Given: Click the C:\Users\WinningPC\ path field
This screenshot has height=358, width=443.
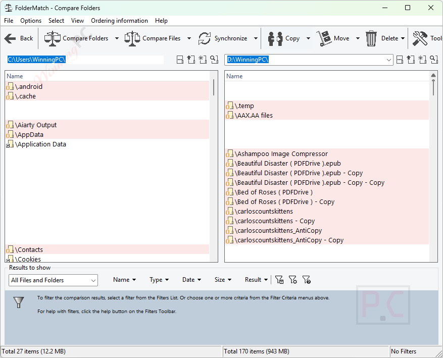Looking at the screenshot, I should point(85,60).
